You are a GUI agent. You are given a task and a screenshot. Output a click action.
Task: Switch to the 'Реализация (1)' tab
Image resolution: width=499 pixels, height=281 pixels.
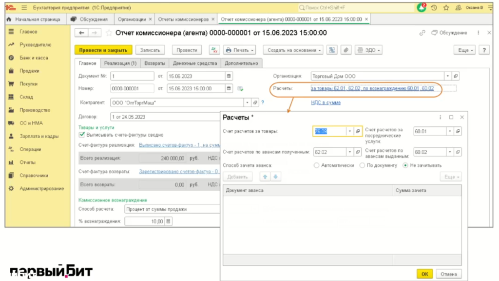pos(121,63)
